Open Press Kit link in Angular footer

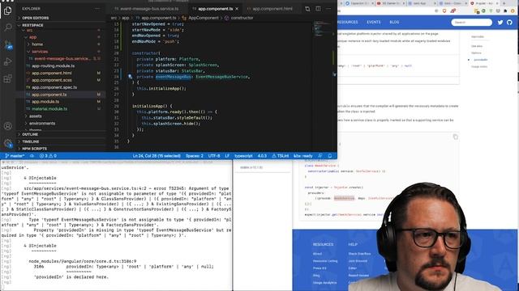click(x=320, y=268)
